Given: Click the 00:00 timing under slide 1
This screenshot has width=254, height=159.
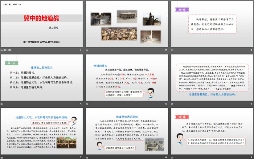Looking at the screenshot, I should coord(7,50).
